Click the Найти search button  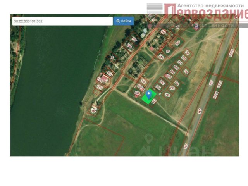tap(124, 21)
